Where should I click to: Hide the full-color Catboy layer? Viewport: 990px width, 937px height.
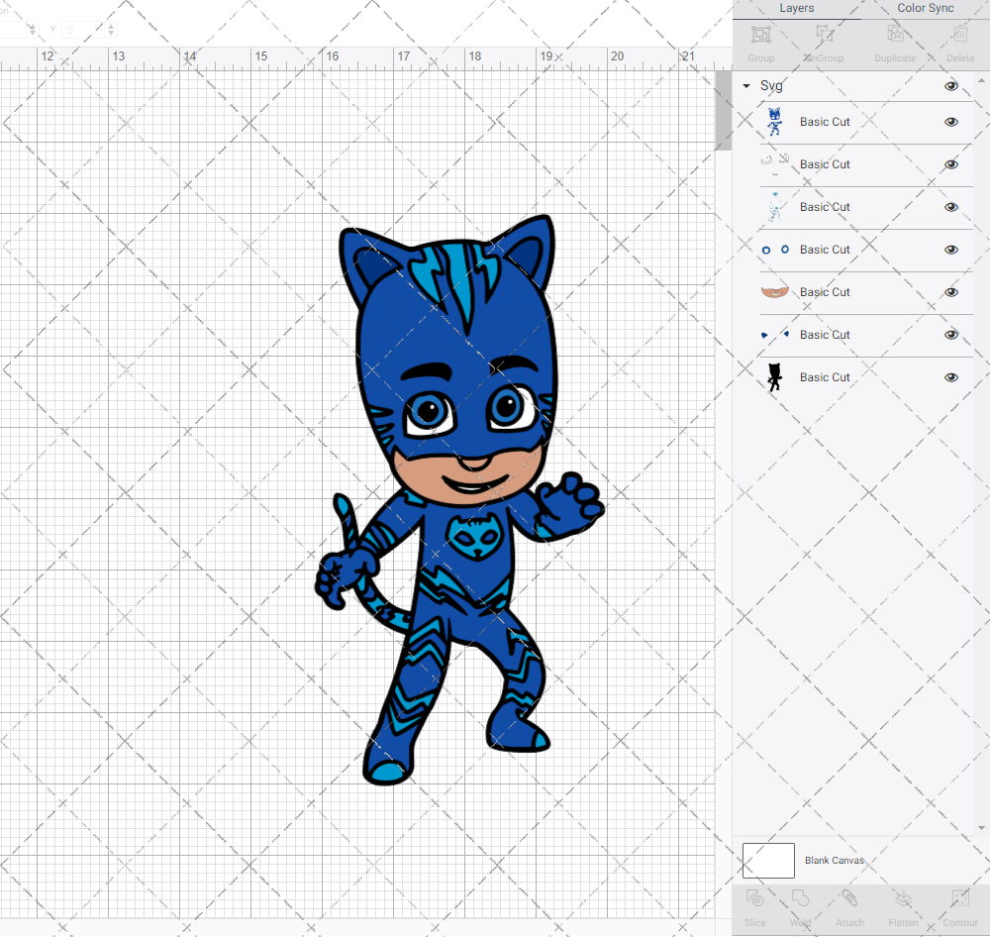point(951,122)
